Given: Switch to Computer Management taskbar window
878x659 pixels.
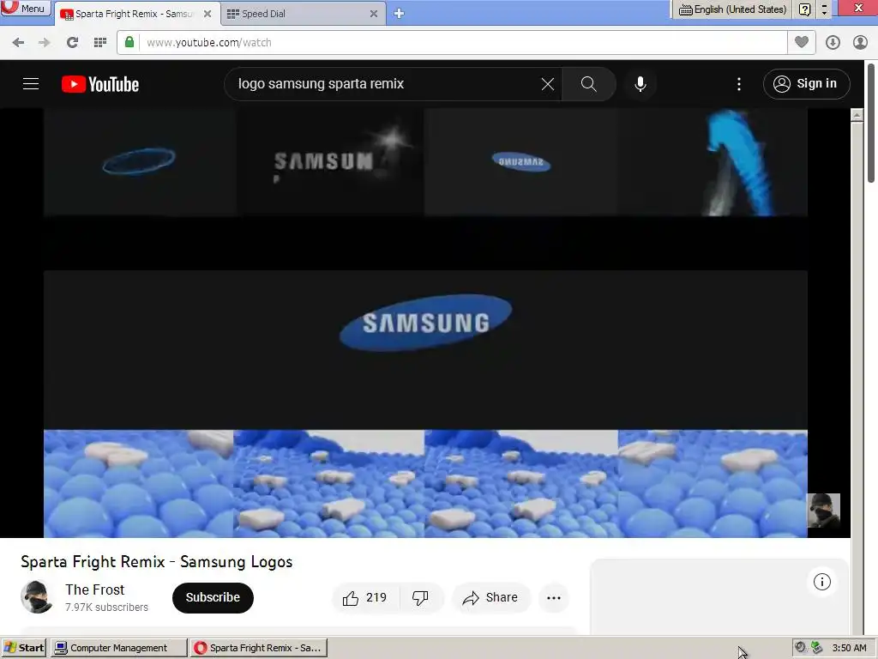Looking at the screenshot, I should 118,648.
